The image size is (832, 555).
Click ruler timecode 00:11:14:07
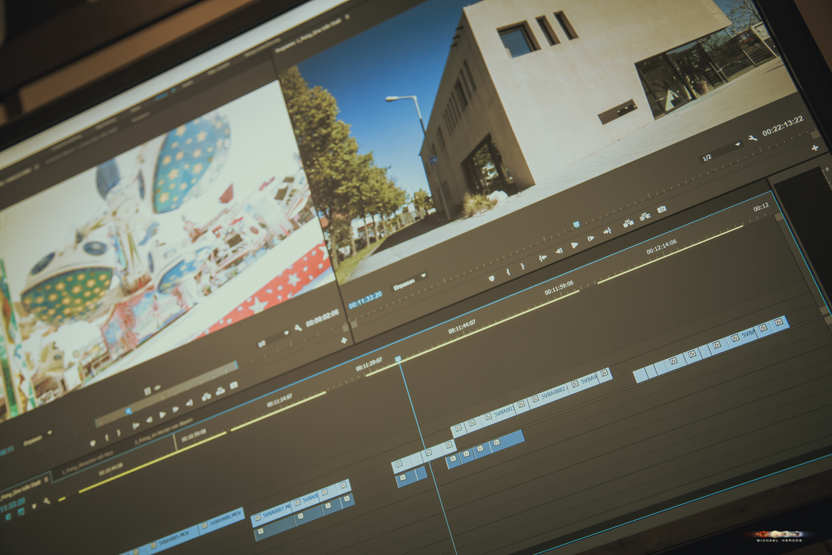(279, 400)
